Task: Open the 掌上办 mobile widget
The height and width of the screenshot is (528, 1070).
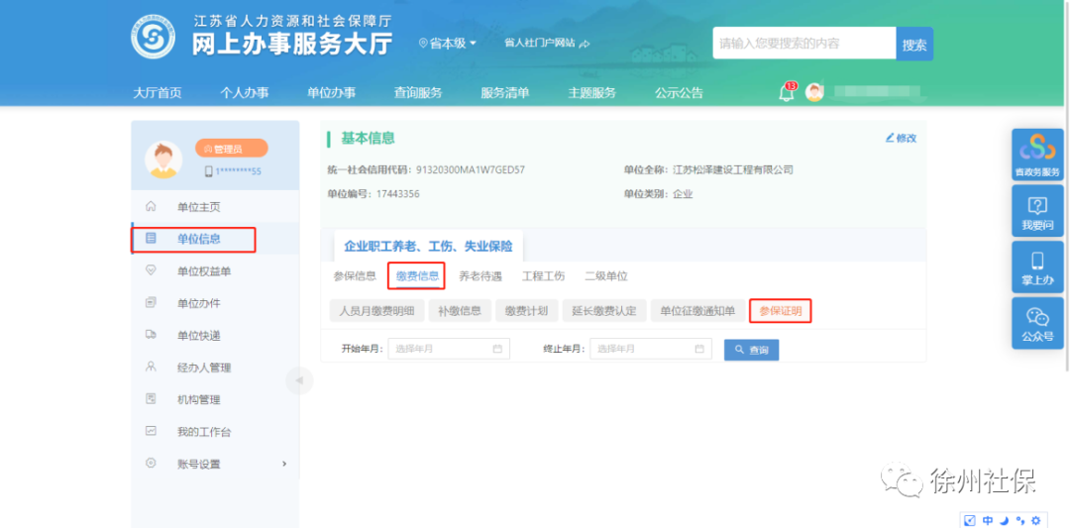Action: tap(1036, 267)
